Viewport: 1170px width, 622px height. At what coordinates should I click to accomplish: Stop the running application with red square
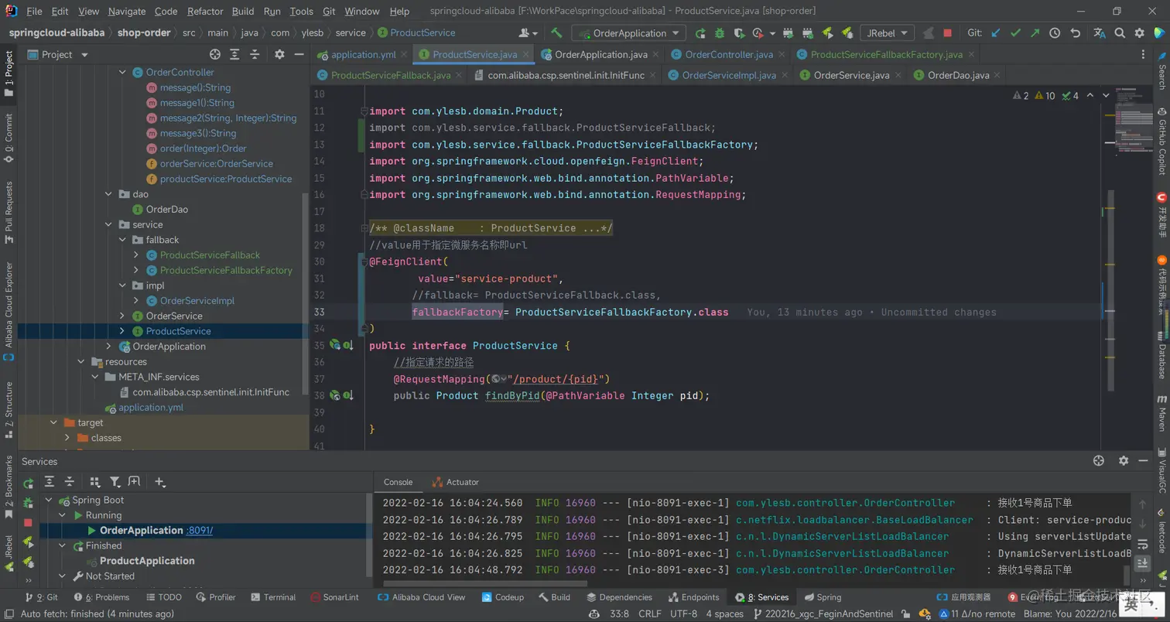coord(947,33)
